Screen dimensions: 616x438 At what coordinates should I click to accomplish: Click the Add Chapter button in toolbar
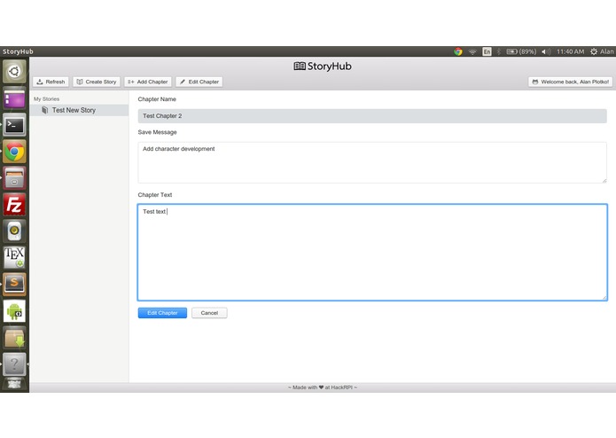148,82
